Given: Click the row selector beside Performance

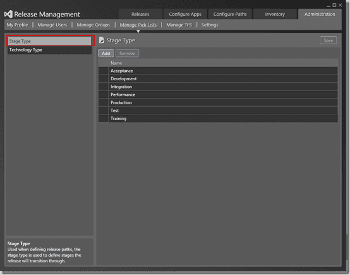Looking at the screenshot, I should click(x=104, y=95).
